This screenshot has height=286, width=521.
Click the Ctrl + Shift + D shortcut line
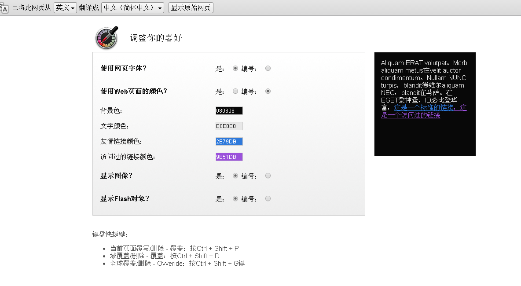(x=165, y=256)
